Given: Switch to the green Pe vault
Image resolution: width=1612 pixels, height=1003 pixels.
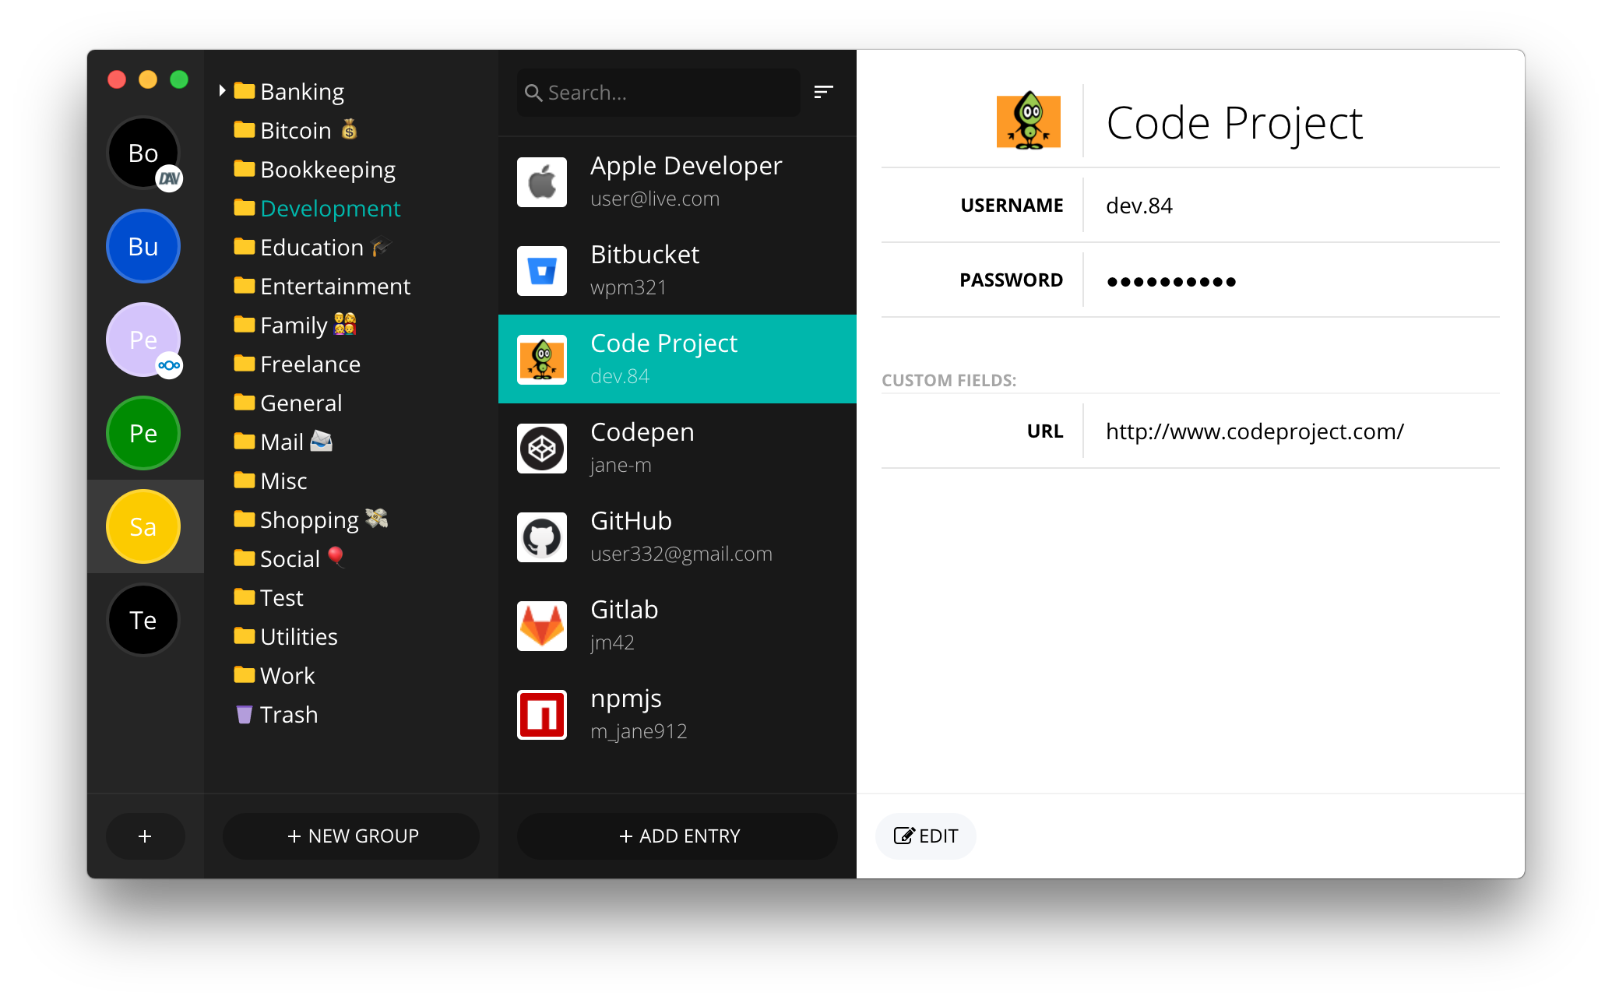Looking at the screenshot, I should tap(143, 433).
